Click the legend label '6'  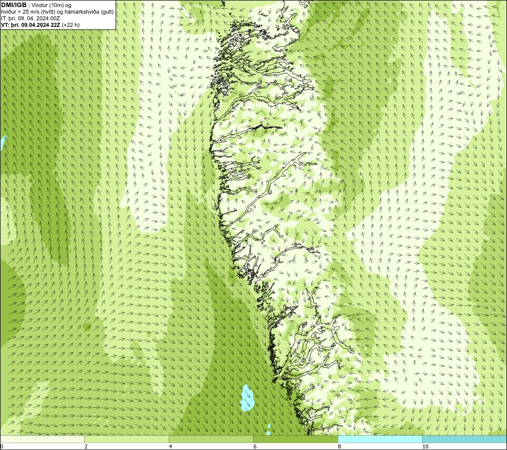pyautogui.click(x=255, y=447)
